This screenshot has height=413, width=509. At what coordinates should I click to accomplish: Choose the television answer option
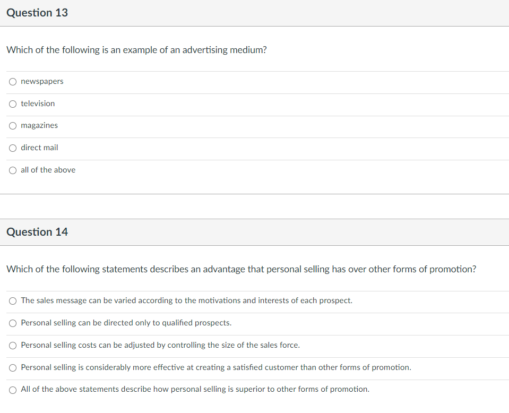pyautogui.click(x=13, y=104)
